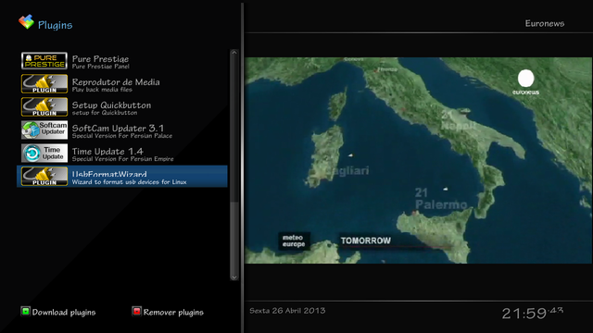Open Pure Prestige Panel entry
Screen dimensions: 593x333
pos(122,61)
